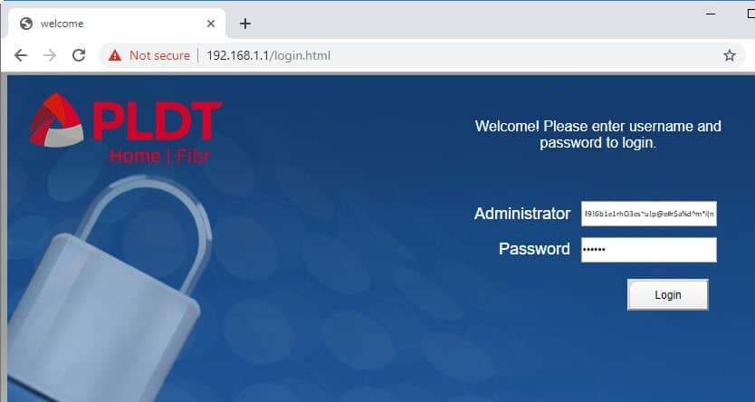Click the Login button
Image resolution: width=755 pixels, height=402 pixels.
(x=668, y=294)
